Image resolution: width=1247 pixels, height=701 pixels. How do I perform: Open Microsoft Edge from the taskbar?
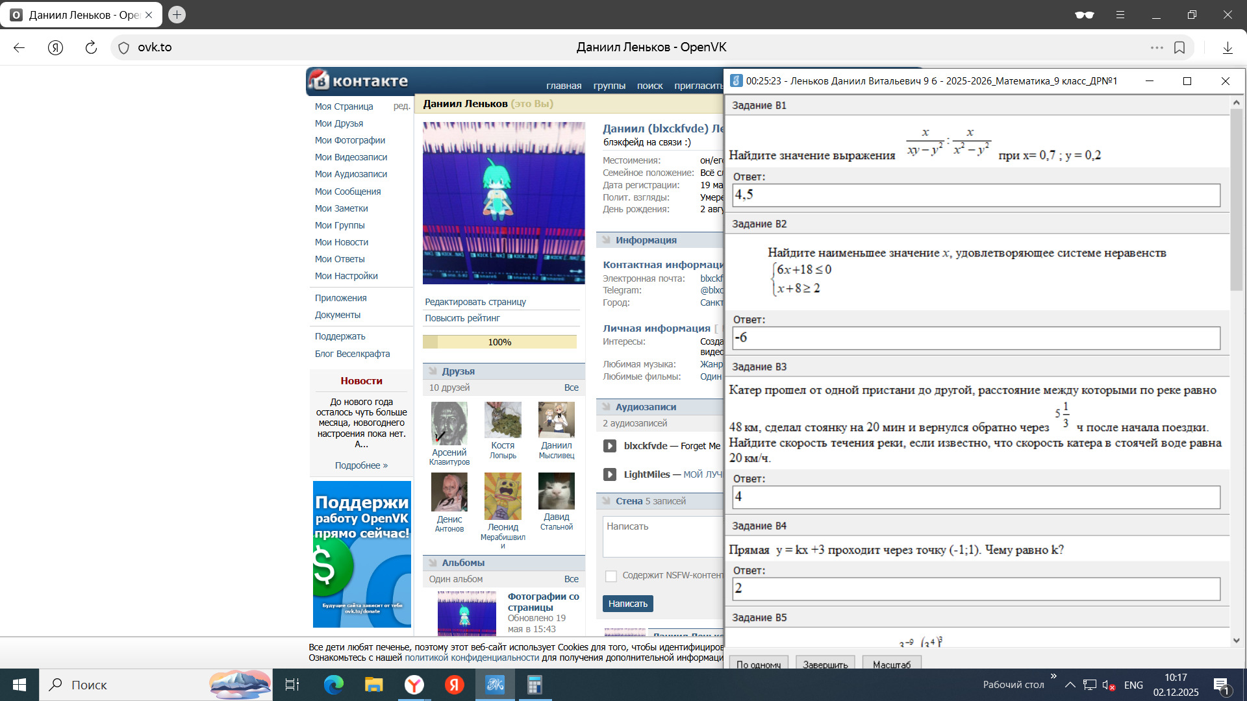click(334, 685)
